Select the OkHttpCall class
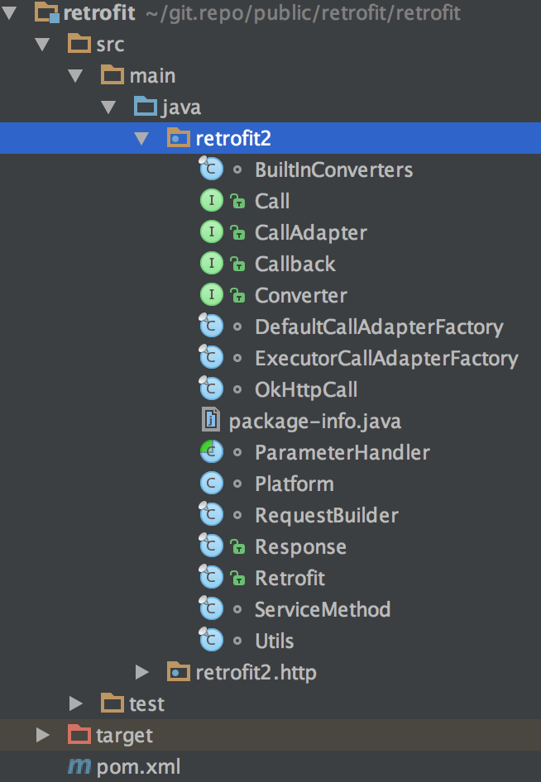 306,389
